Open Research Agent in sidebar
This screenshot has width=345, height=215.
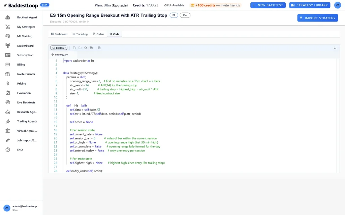[x=21, y=112]
